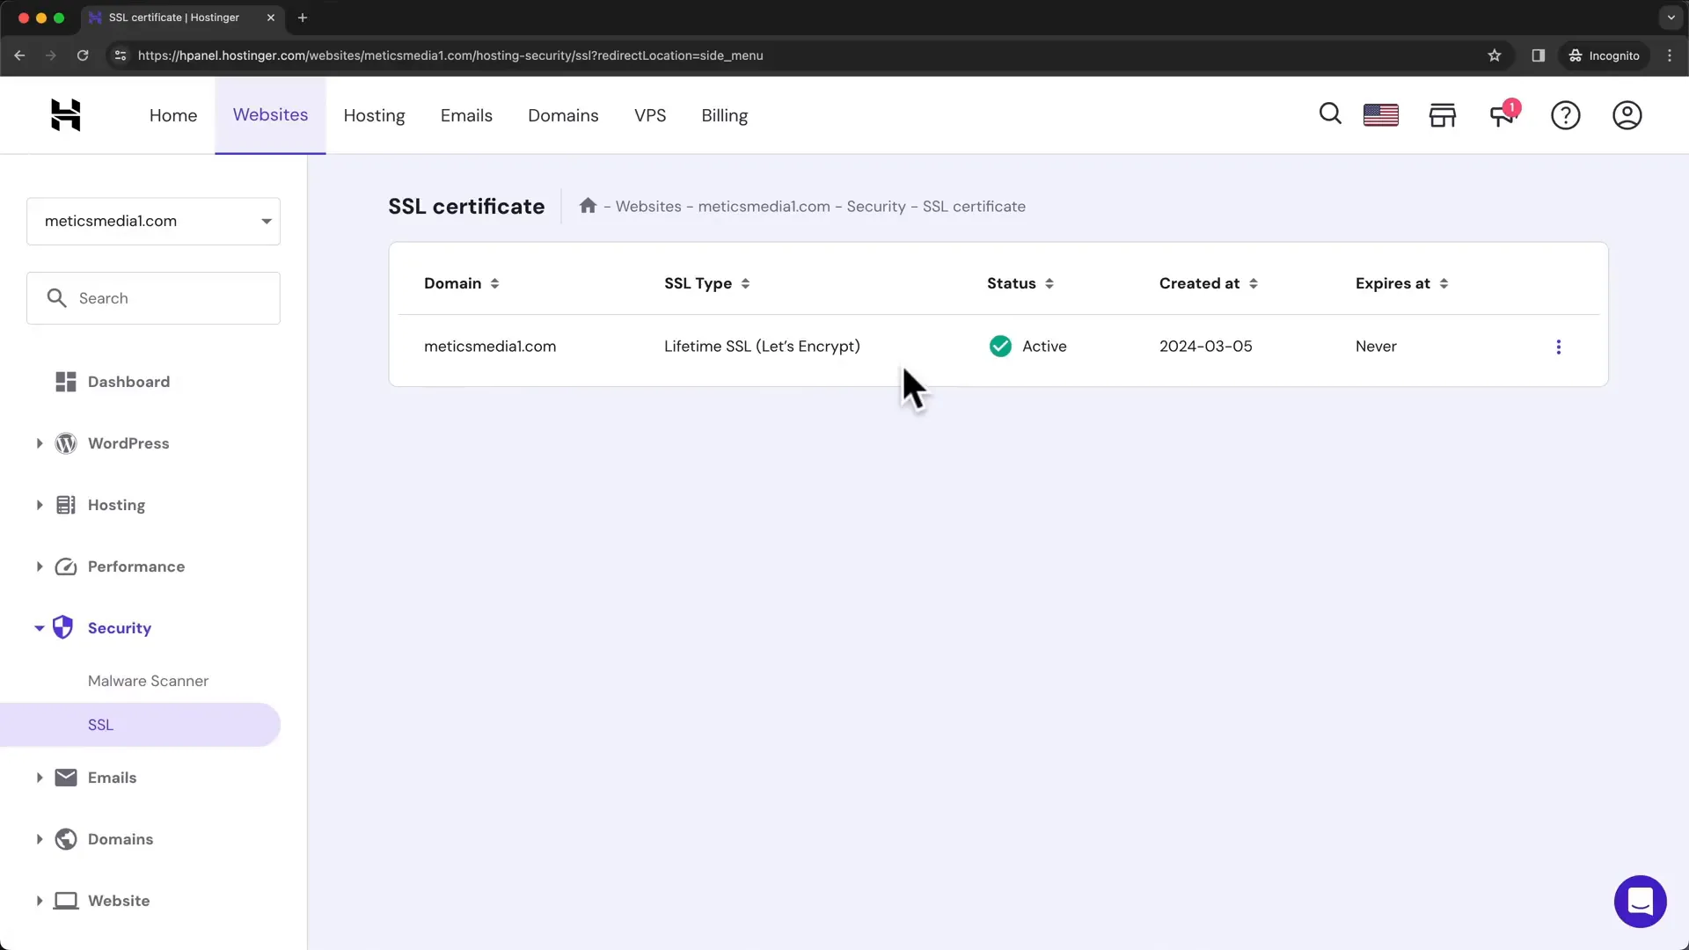The image size is (1689, 950).
Task: Open the marketplace store icon
Action: coord(1443,115)
